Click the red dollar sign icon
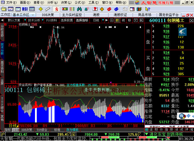Image resolution: width=194 pixels, height=141 pixels. click(57, 9)
